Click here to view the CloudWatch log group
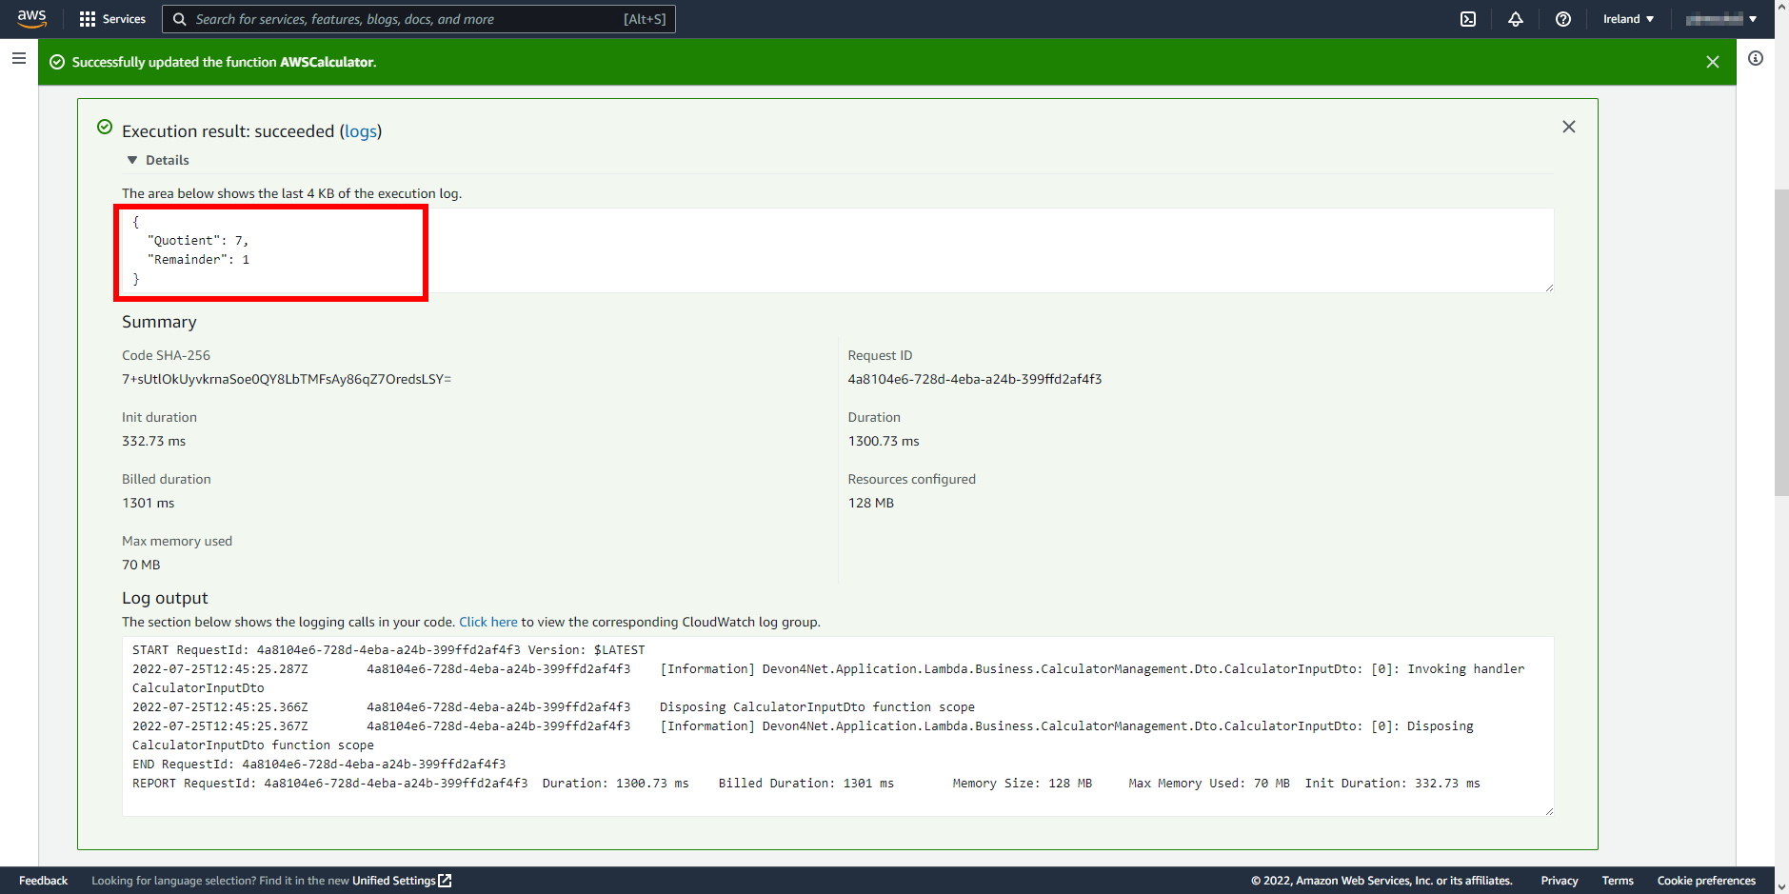1789x894 pixels. click(487, 622)
